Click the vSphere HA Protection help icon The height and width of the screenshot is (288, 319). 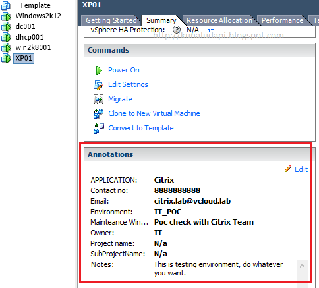tap(177, 30)
